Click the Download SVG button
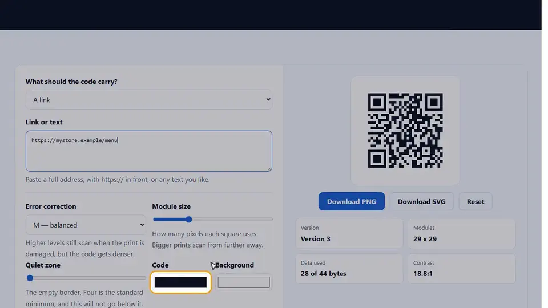The width and height of the screenshot is (548, 308). (x=421, y=201)
